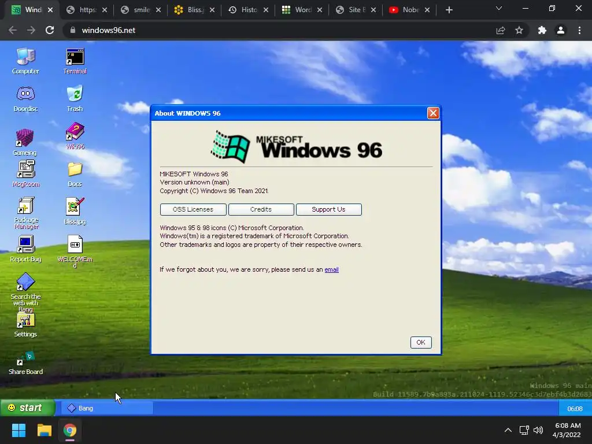592x444 pixels.
Task: Open the WELCOME.md file icon
Action: click(75, 251)
